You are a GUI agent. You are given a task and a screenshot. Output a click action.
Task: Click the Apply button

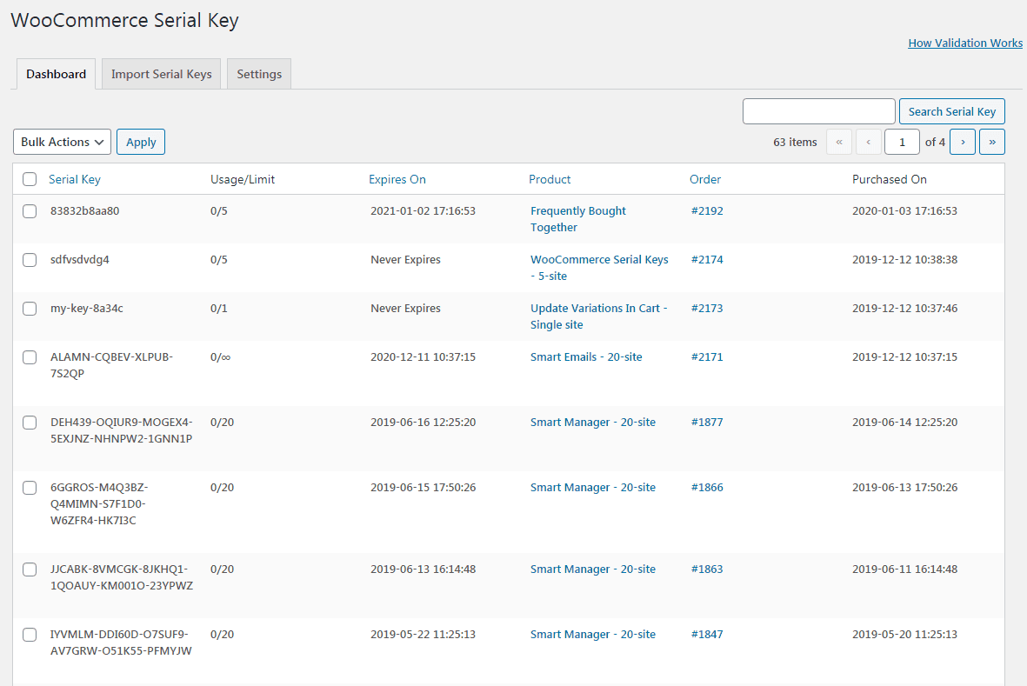[x=141, y=142]
